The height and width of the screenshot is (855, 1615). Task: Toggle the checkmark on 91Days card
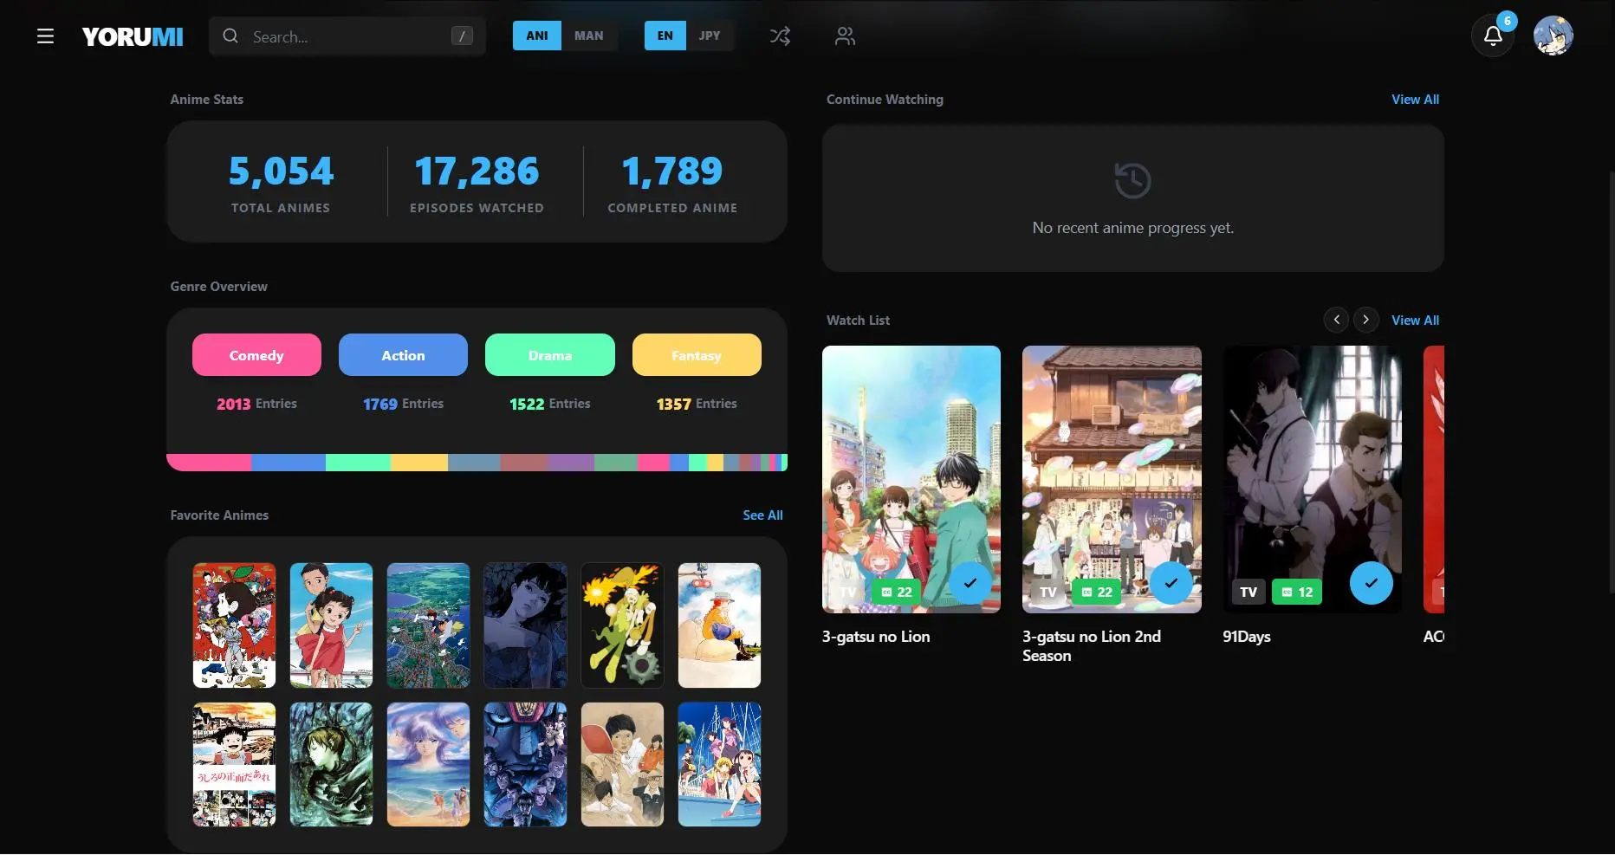(1371, 583)
